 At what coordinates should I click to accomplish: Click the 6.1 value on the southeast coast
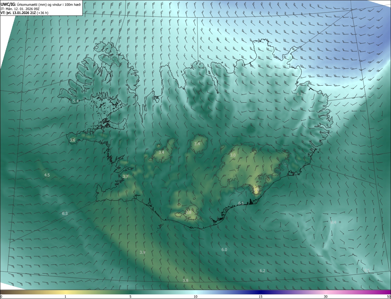click(x=241, y=203)
